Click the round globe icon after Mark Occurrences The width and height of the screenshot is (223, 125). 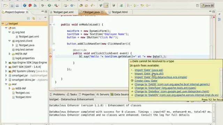point(114,6)
